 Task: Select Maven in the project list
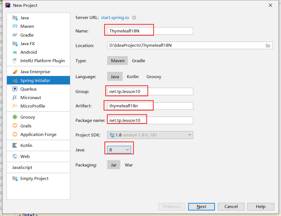pyautogui.click(x=38, y=26)
